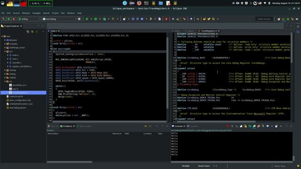The image size is (301, 169).
Task: Click the Location column header in Problems
Action: [147, 133]
